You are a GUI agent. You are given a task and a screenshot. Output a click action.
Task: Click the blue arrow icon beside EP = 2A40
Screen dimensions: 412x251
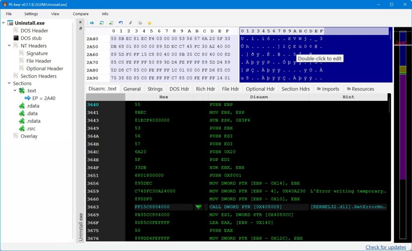pyautogui.click(x=27, y=98)
